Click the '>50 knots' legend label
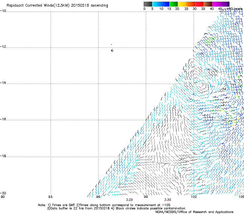This screenshot has width=244, height=214. tap(234, 9)
